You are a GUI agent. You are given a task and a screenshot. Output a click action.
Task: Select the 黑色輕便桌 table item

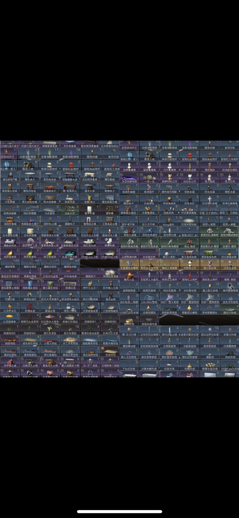pos(50,176)
